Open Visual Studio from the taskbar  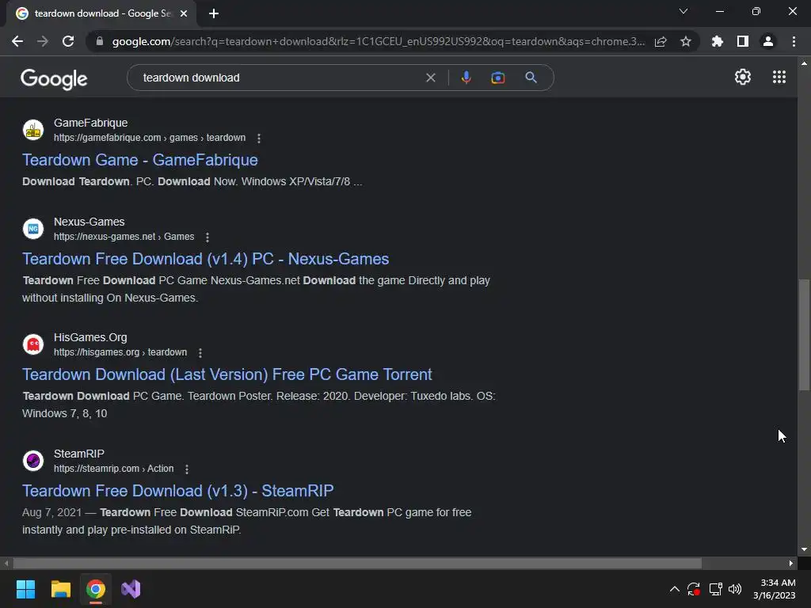(x=131, y=589)
